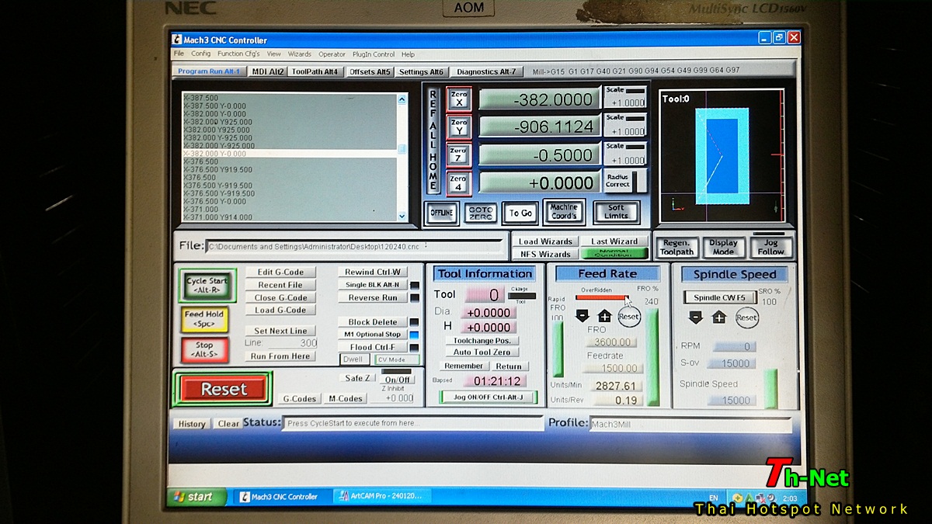The image size is (932, 524).
Task: Open the File menu
Action: 179,54
